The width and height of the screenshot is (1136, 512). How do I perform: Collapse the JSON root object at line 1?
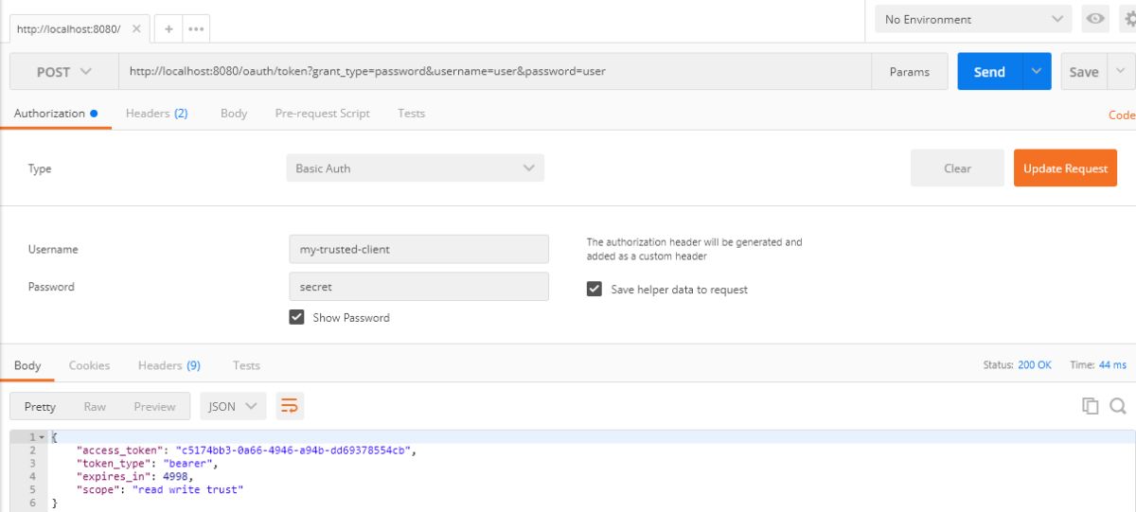click(42, 436)
